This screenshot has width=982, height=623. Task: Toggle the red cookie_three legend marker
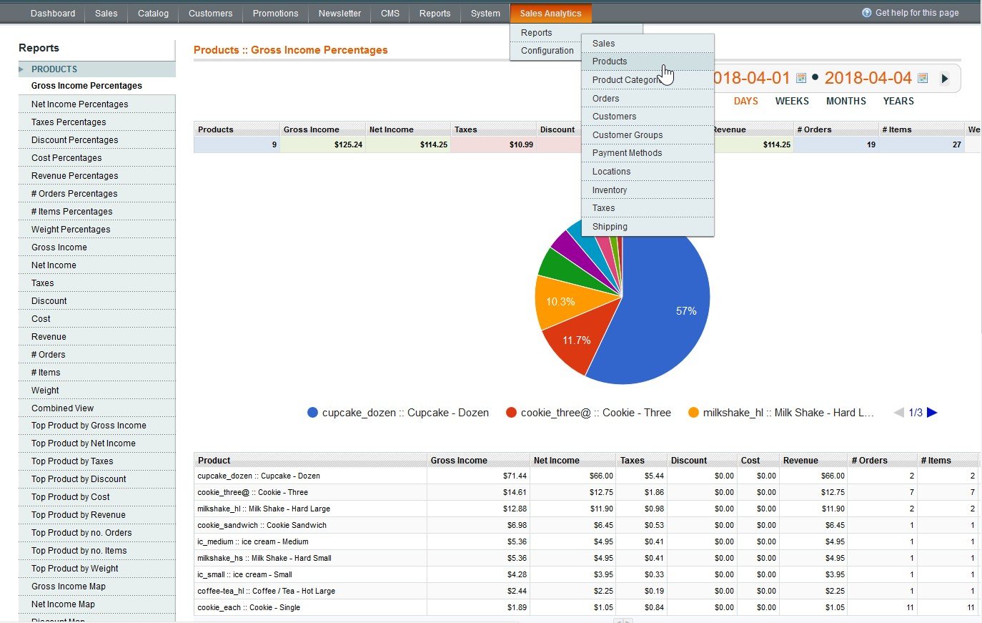[x=511, y=413]
